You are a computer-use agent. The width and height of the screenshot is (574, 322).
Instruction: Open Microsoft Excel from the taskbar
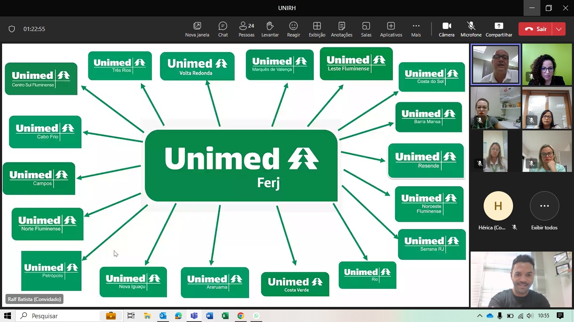coord(225,316)
